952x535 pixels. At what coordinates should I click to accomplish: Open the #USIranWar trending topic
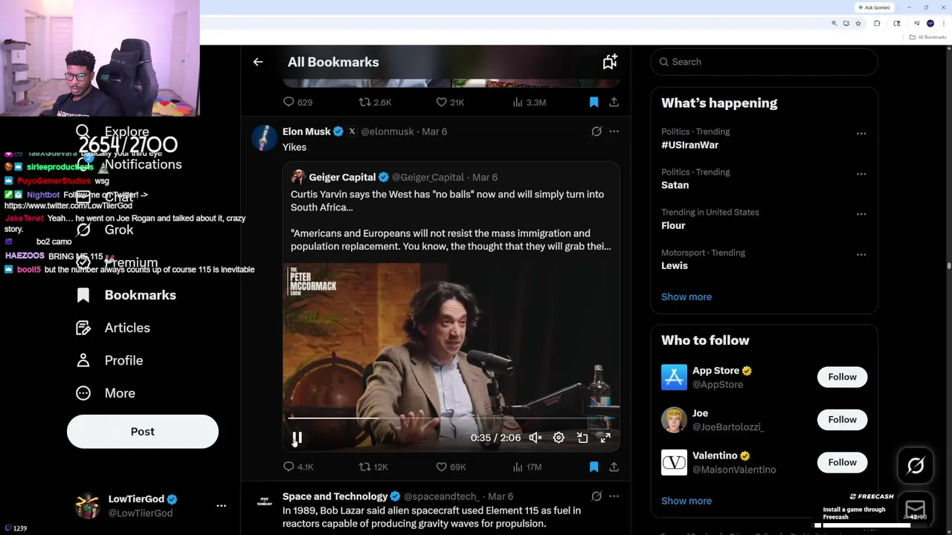tap(690, 145)
